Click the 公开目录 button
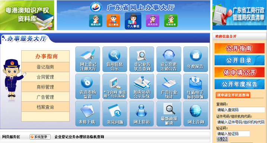Image resolution: width=267 pixels, height=143 pixels. coord(239,60)
